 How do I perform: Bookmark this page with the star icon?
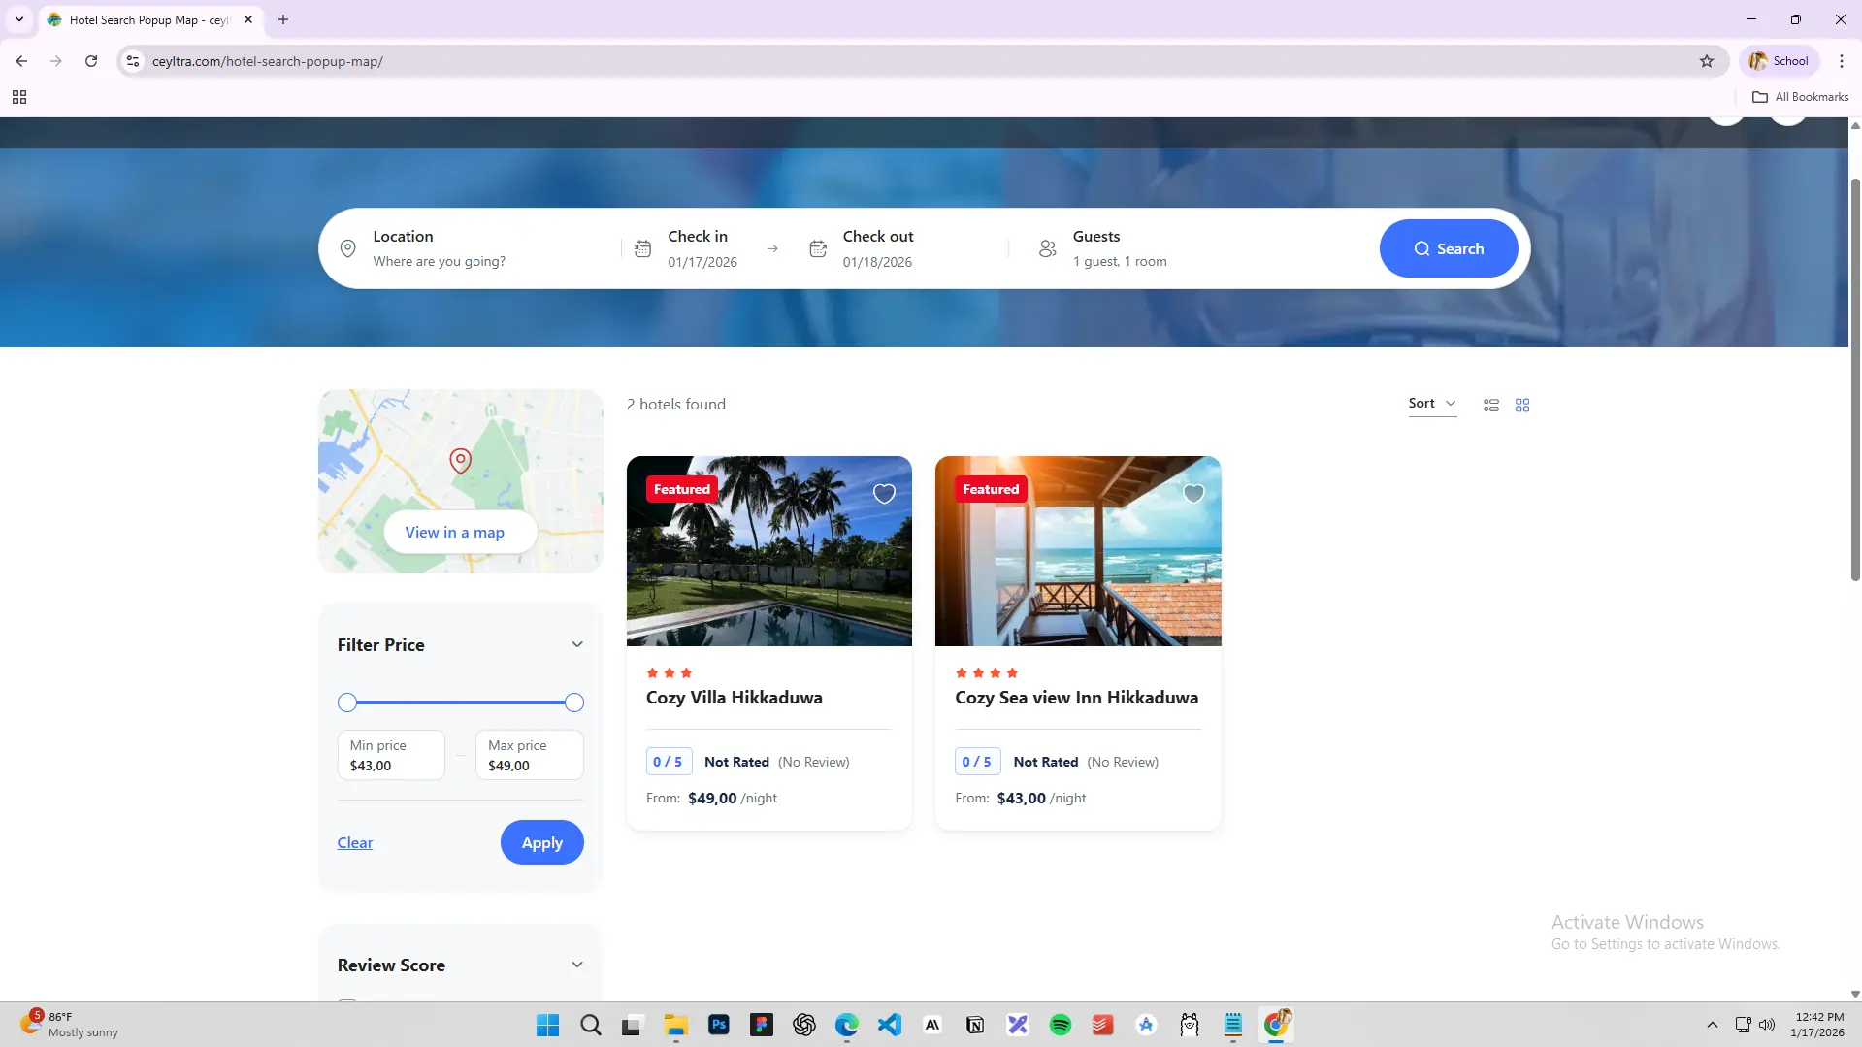coord(1706,61)
